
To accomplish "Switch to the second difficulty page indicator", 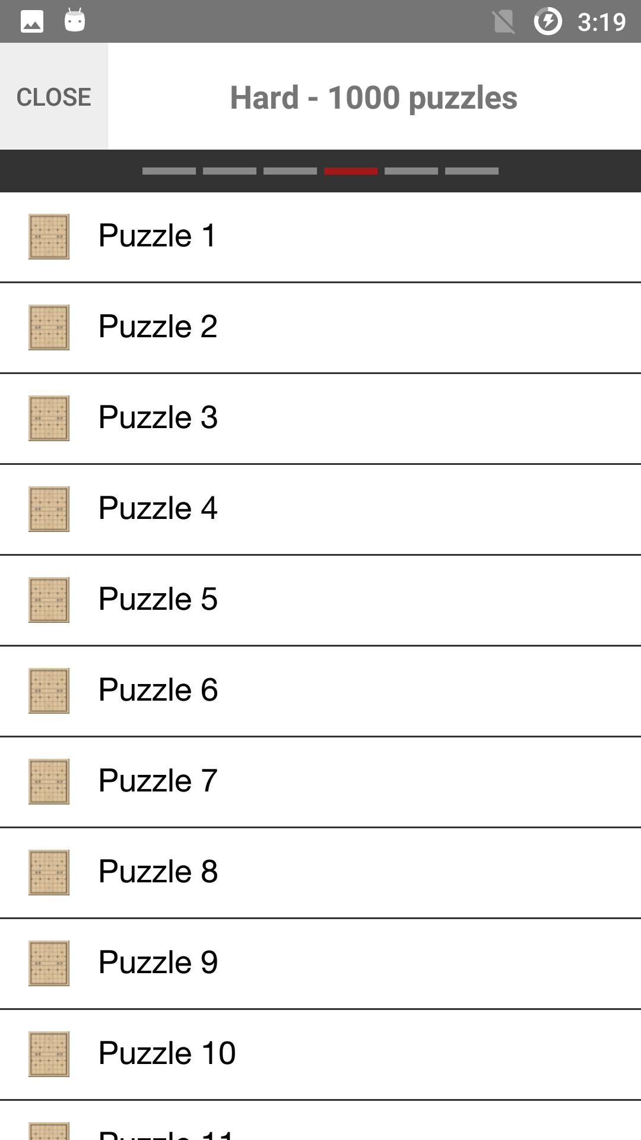I will [230, 171].
